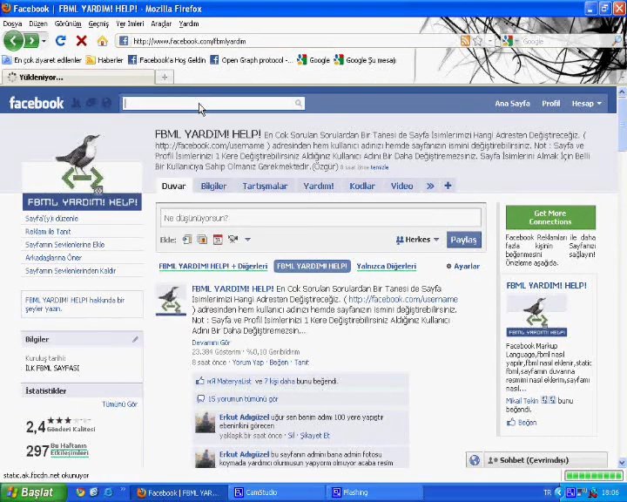Screen dimensions: 627x502
Task: Open wall Ayarlar settings
Action: pos(463,266)
